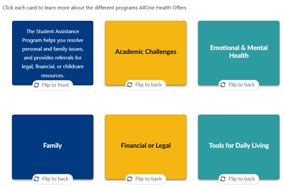
Task: Click flip arrows icon under Family card
Action: [36, 179]
